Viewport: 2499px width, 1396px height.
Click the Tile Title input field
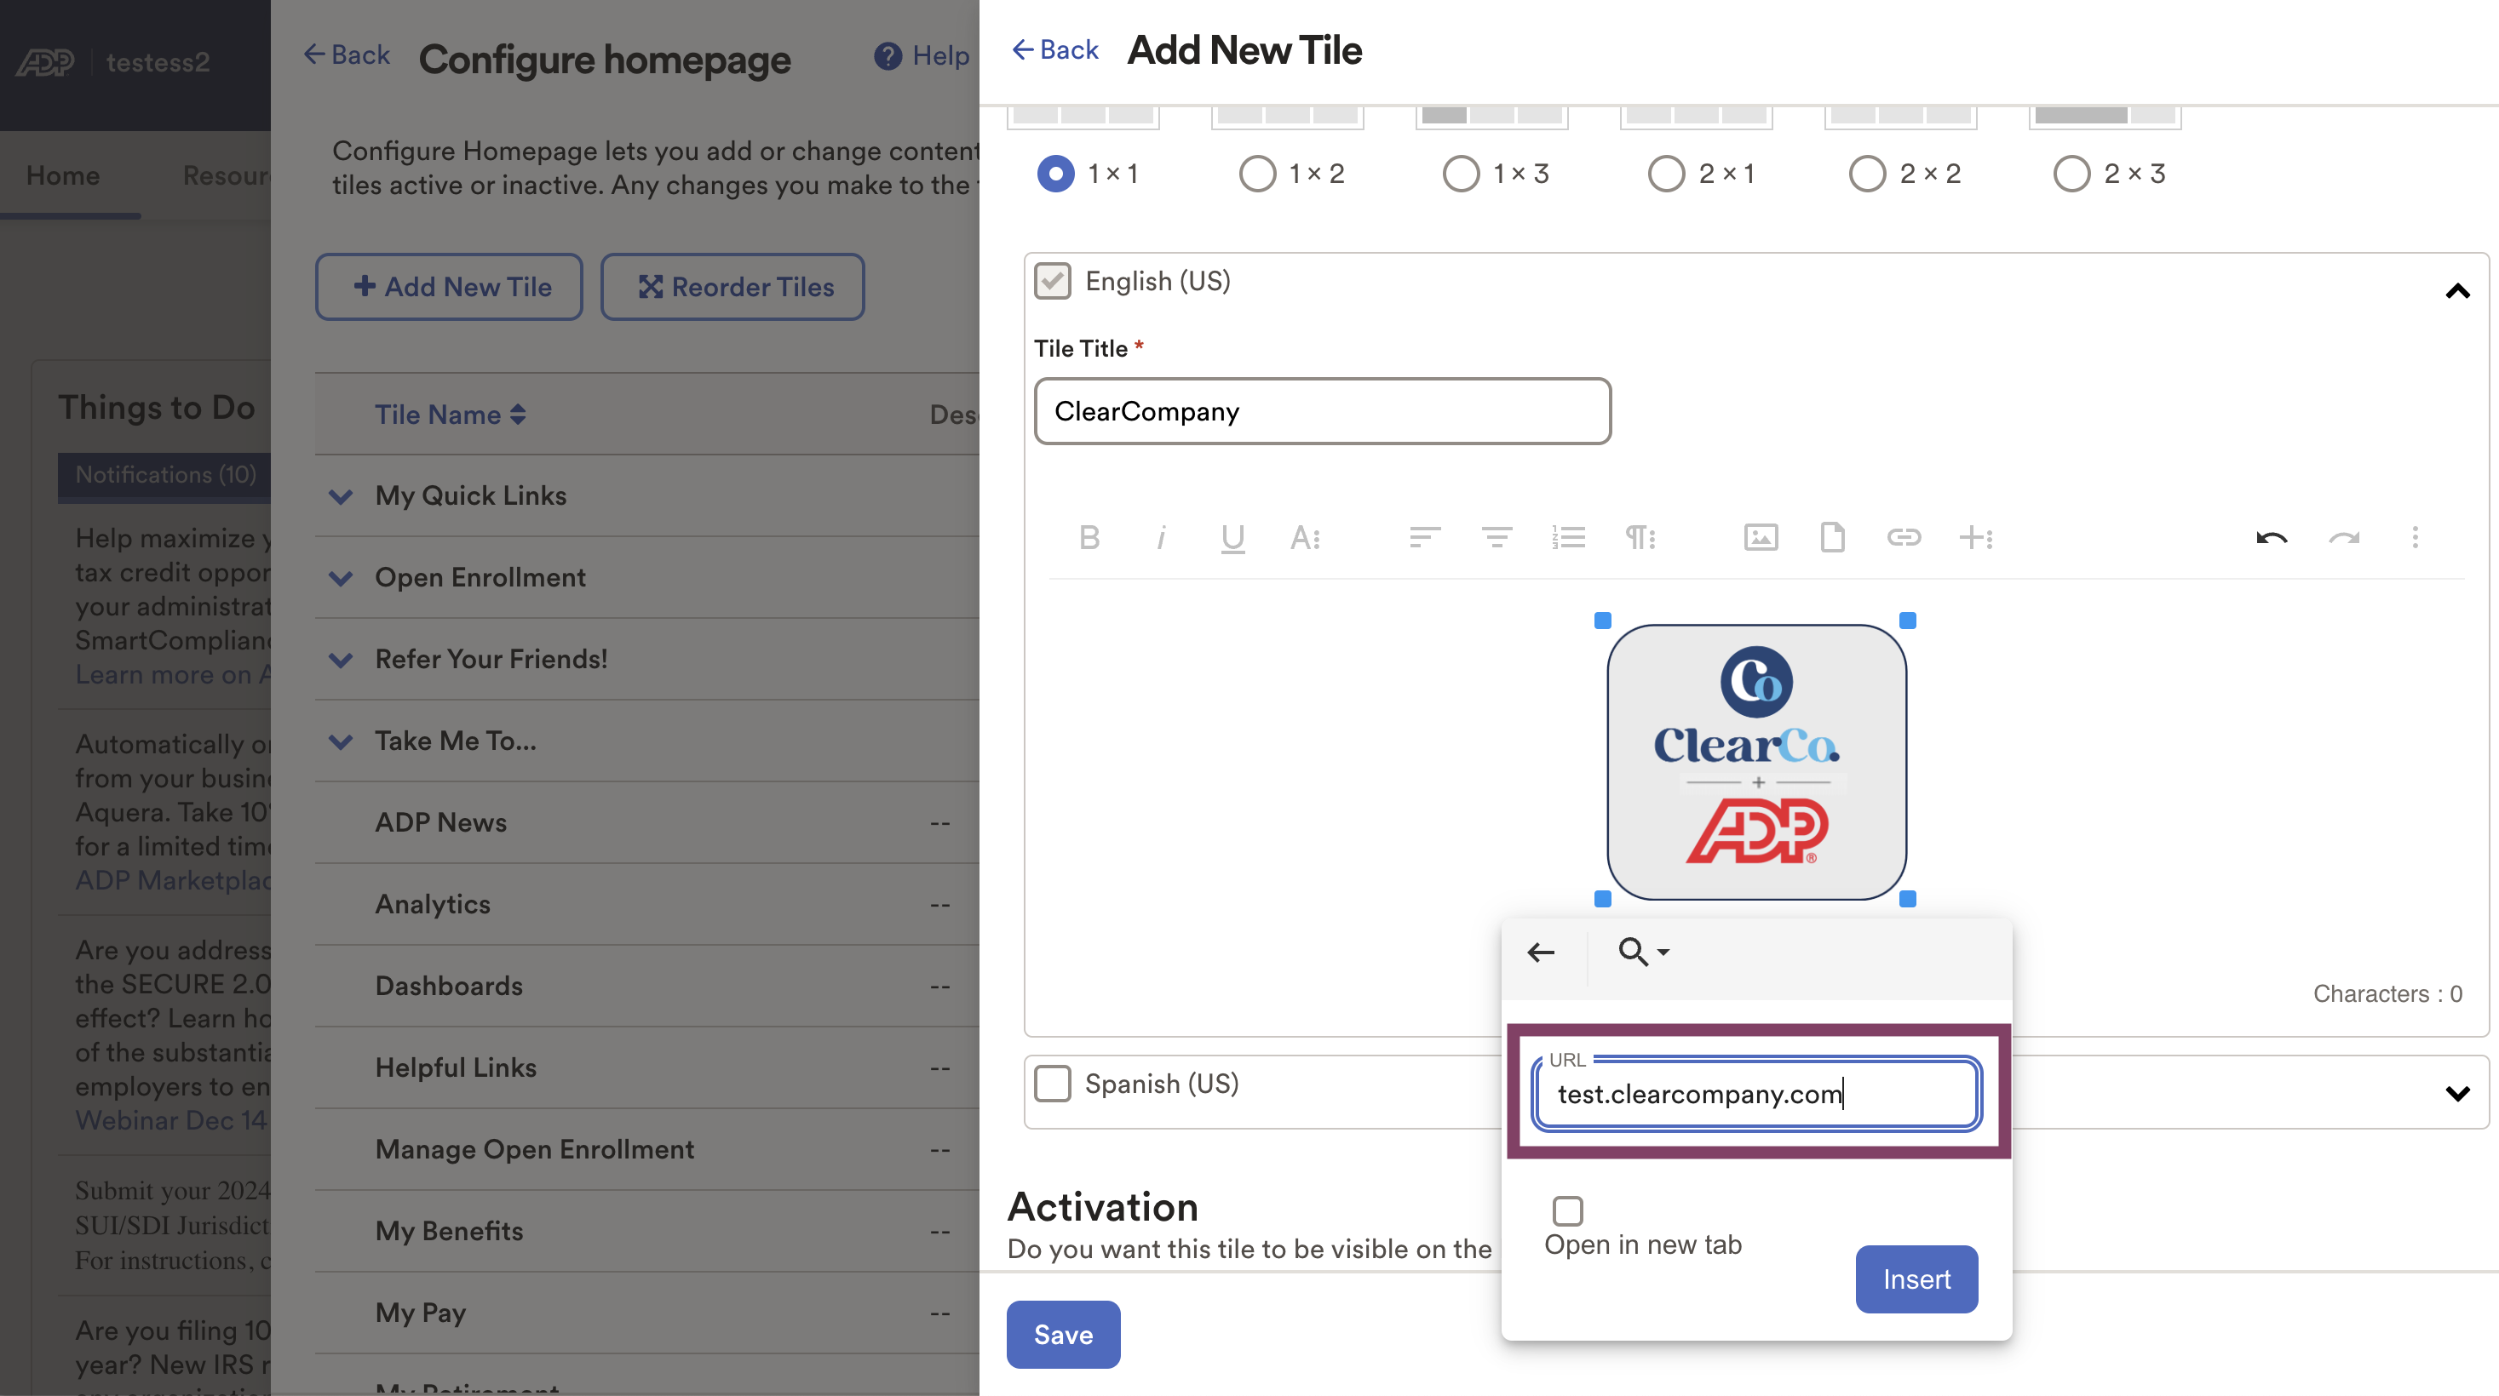1322,411
